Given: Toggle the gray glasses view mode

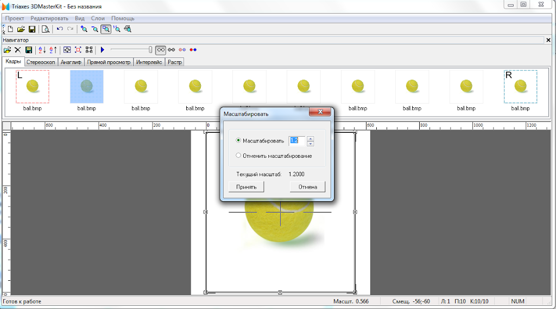Looking at the screenshot, I should (171, 50).
